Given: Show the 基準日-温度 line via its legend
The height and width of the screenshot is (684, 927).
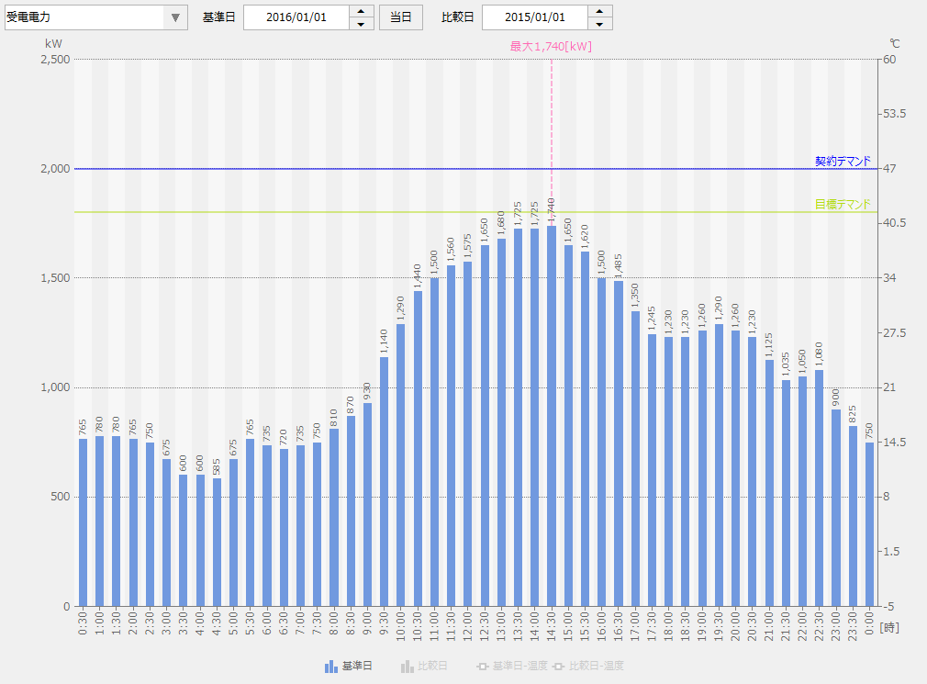Looking at the screenshot, I should (x=482, y=666).
